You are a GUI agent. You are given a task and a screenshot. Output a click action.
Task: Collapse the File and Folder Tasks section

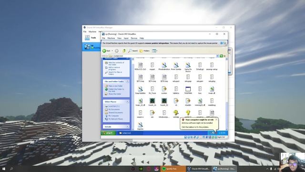point(127,81)
